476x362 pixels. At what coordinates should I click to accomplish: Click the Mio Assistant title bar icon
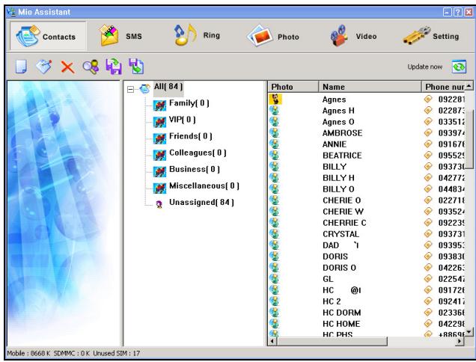click(x=11, y=11)
